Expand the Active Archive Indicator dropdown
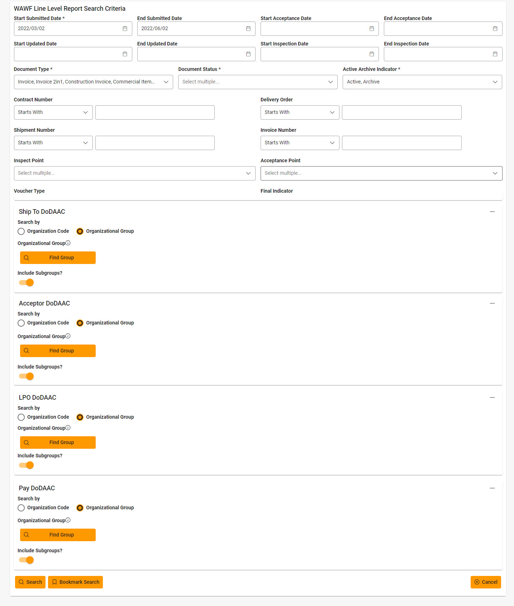Image resolution: width=514 pixels, height=606 pixels. pos(422,82)
